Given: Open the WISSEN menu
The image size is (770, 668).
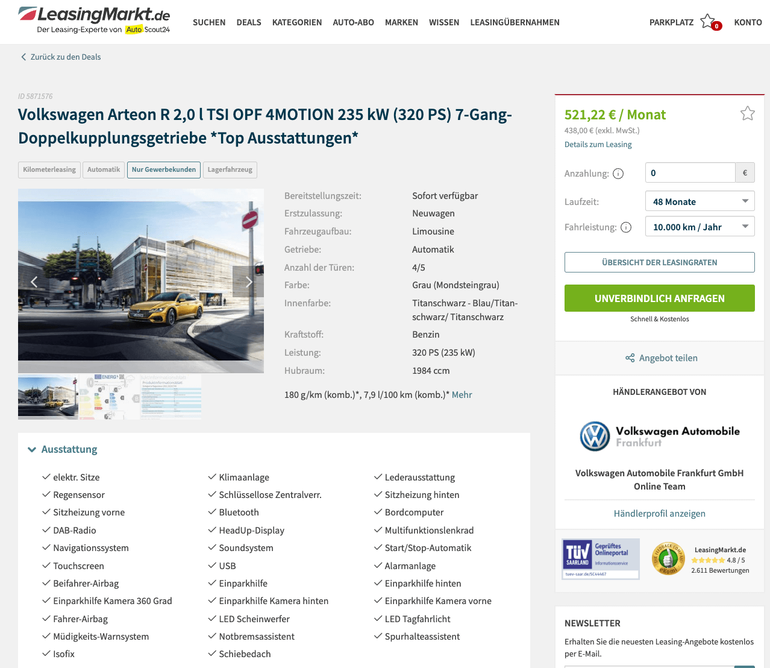Looking at the screenshot, I should [x=444, y=22].
